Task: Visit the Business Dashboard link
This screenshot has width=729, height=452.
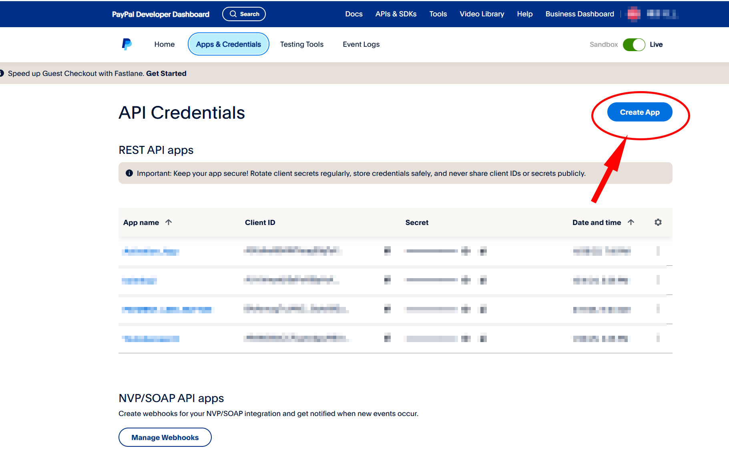Action: (x=580, y=14)
